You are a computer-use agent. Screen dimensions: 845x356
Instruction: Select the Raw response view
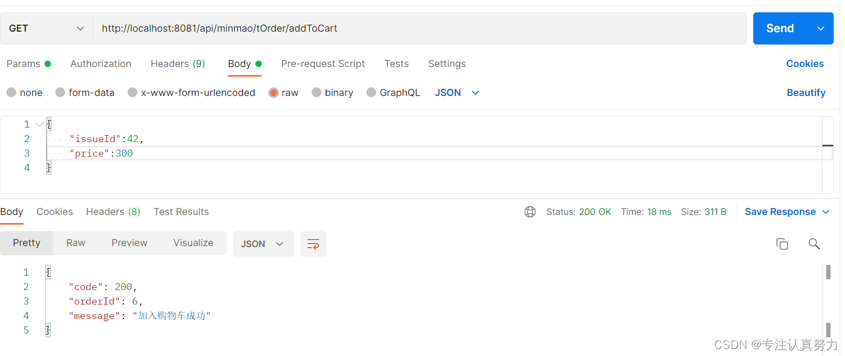[76, 243]
